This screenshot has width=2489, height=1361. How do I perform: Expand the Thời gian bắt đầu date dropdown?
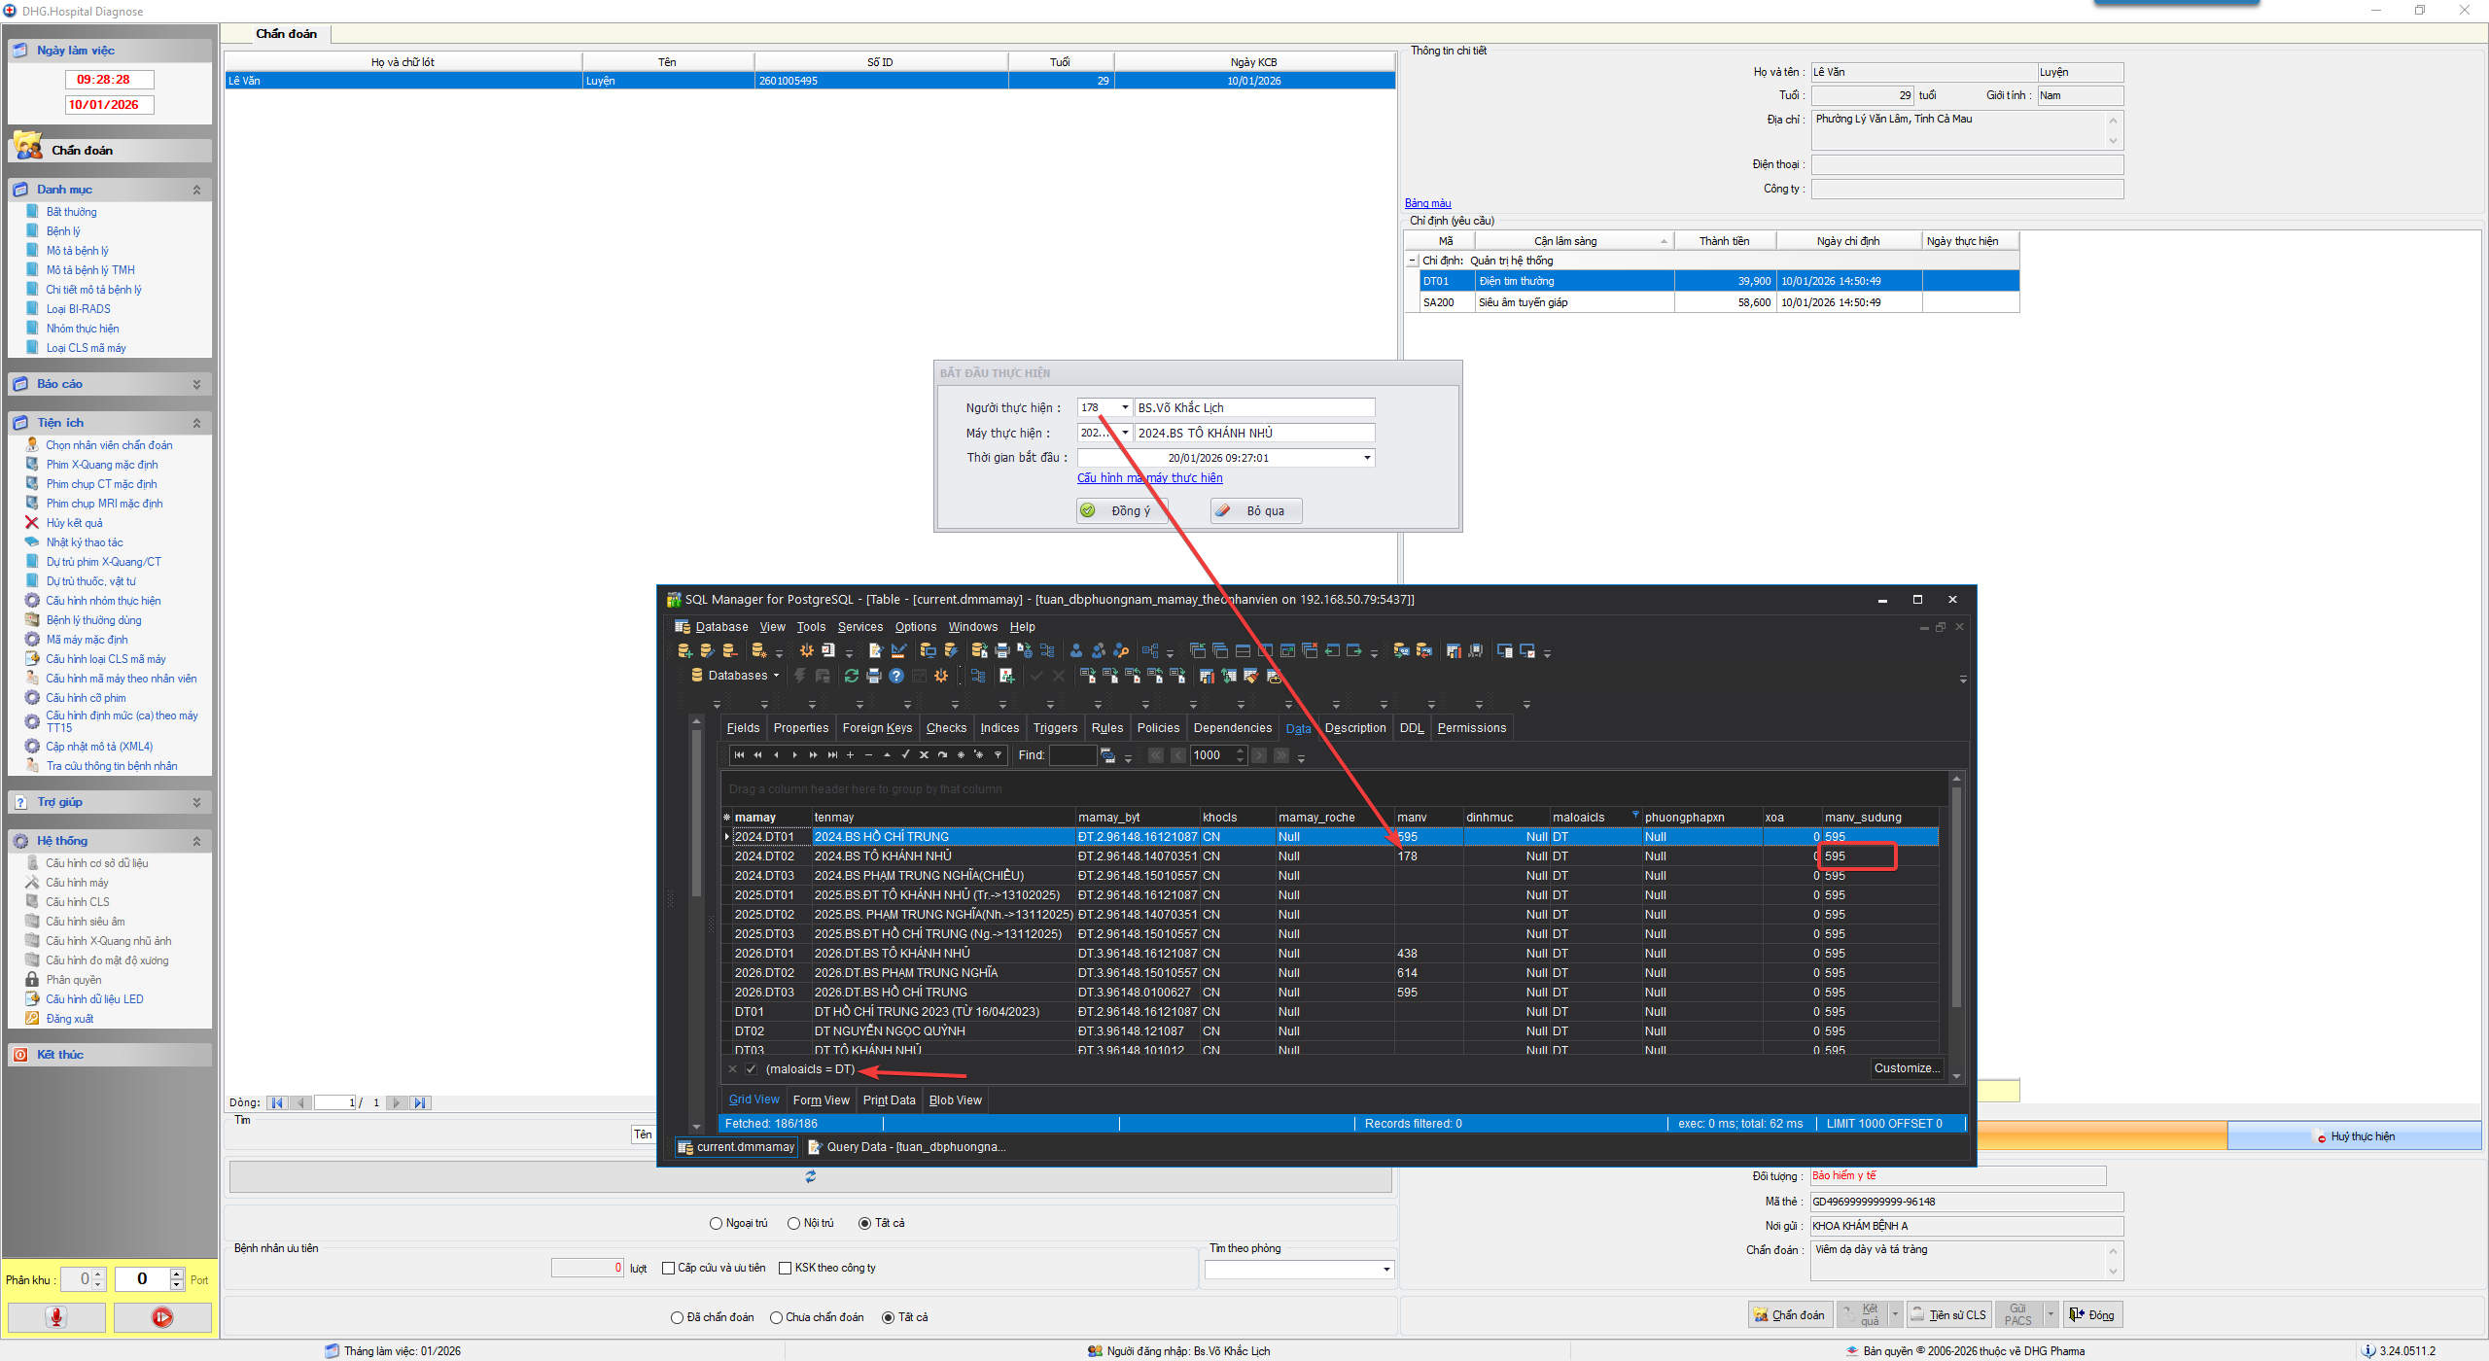pyautogui.click(x=1366, y=458)
